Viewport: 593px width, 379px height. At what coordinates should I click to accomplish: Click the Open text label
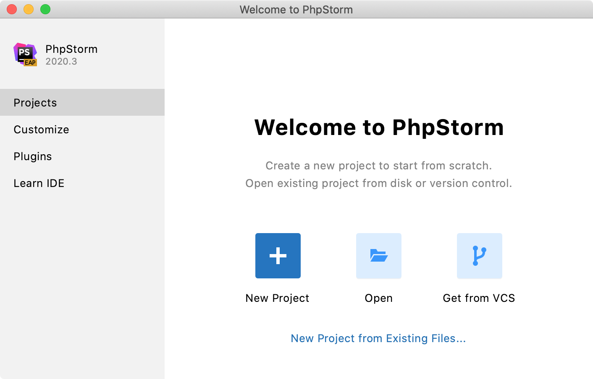coord(378,298)
